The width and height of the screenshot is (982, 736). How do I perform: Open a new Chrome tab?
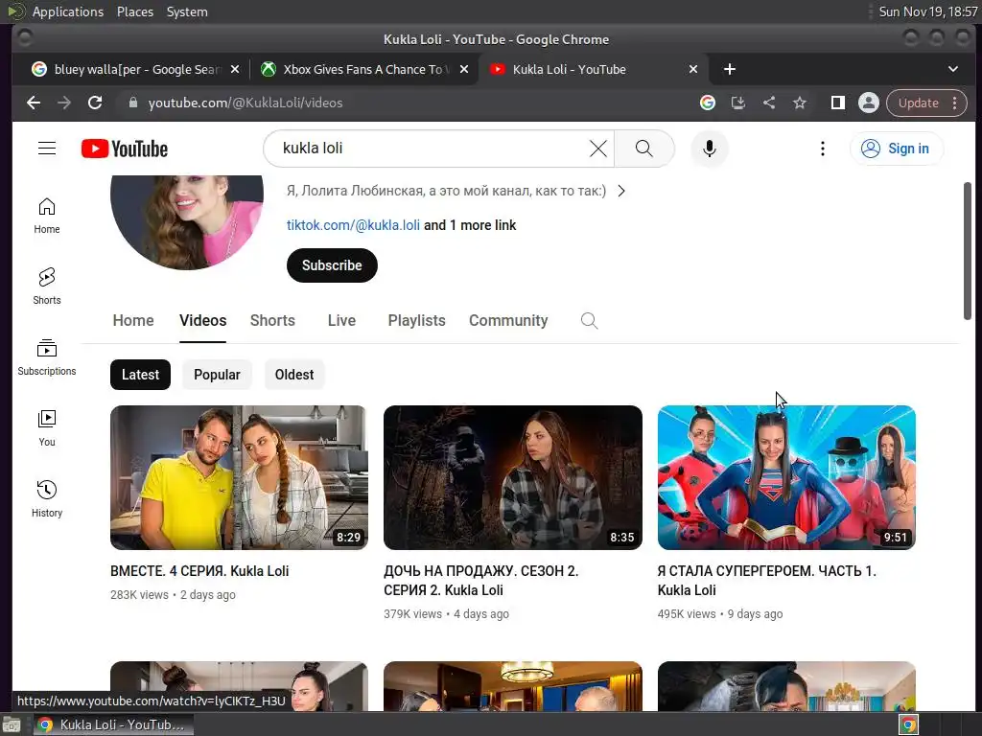[730, 69]
